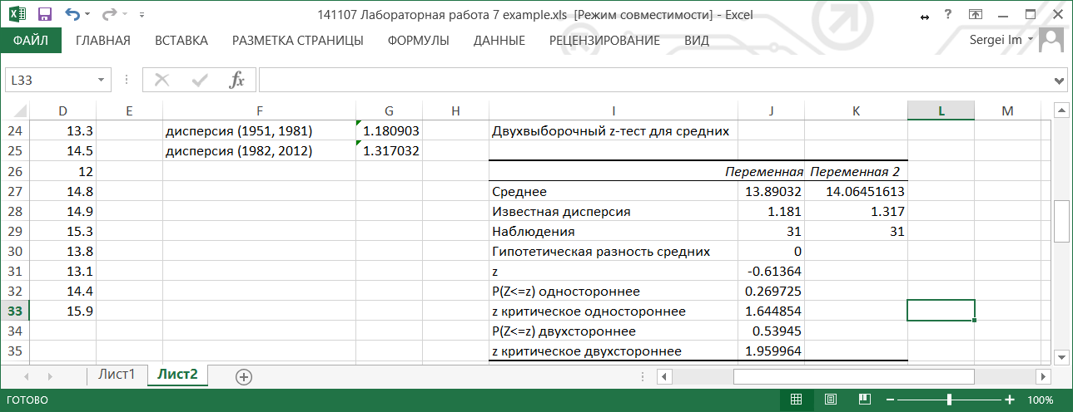This screenshot has height=412, width=1073.
Task: Click inside the formula bar
Action: (x=653, y=80)
